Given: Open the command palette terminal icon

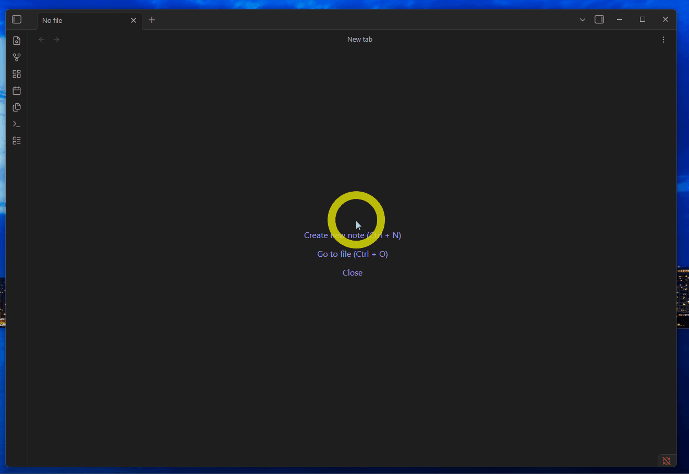Looking at the screenshot, I should [x=17, y=124].
